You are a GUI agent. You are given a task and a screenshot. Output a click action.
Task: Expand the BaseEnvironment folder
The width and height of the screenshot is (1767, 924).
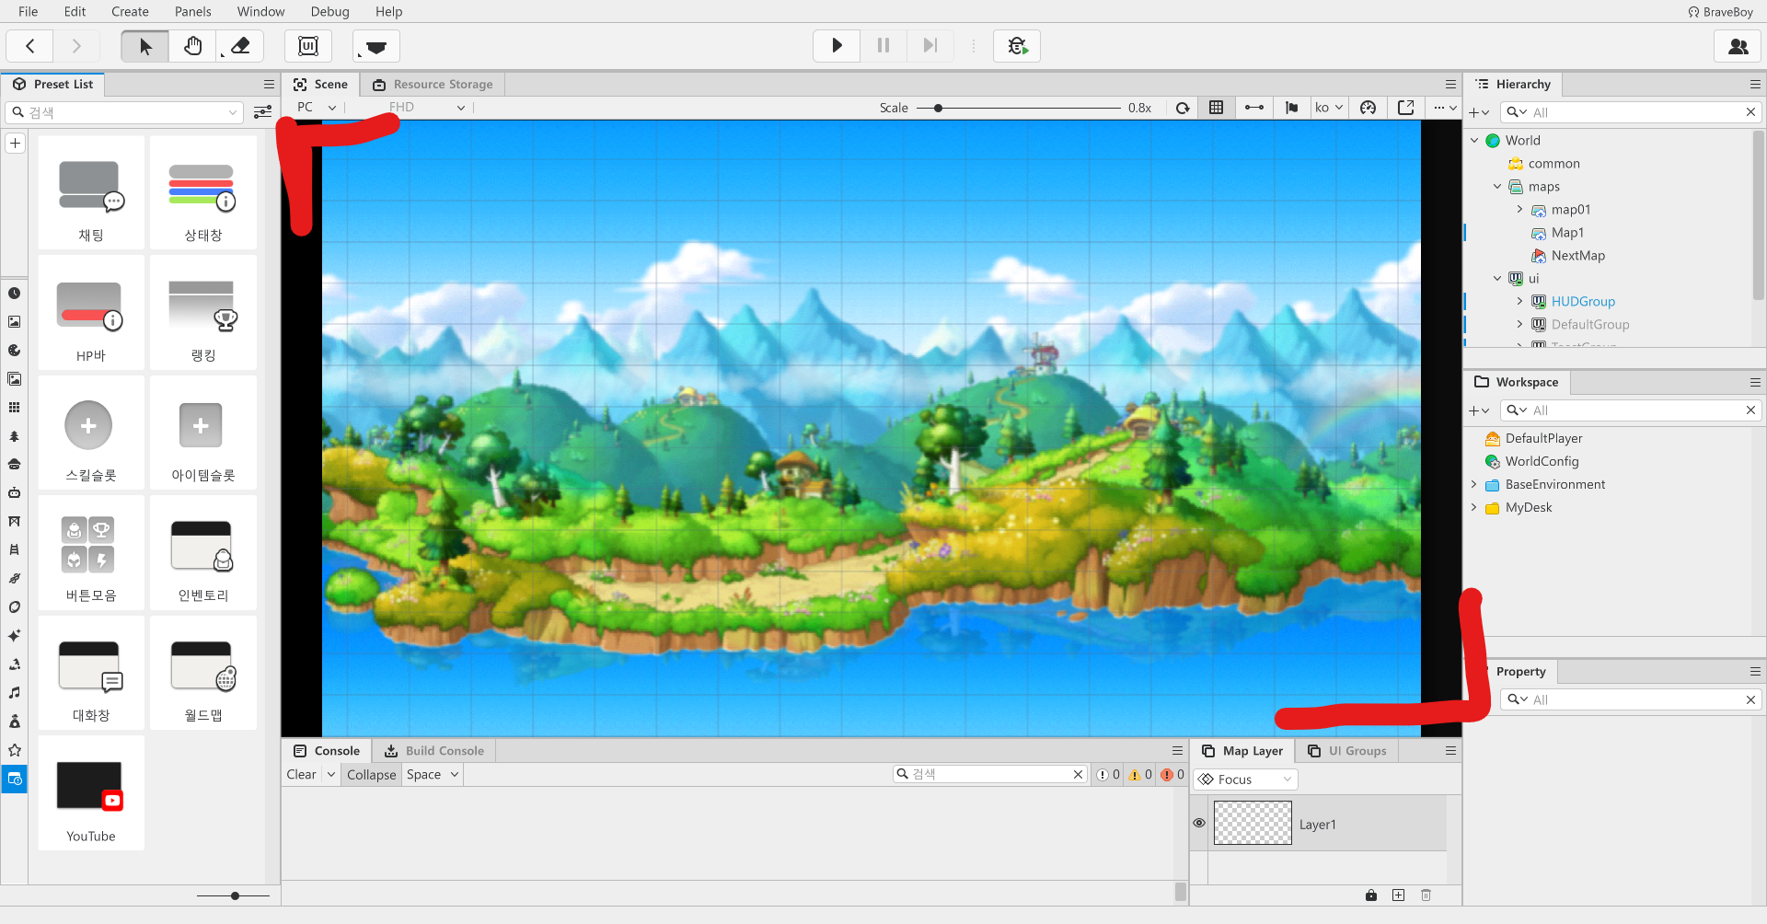pyautogui.click(x=1473, y=485)
